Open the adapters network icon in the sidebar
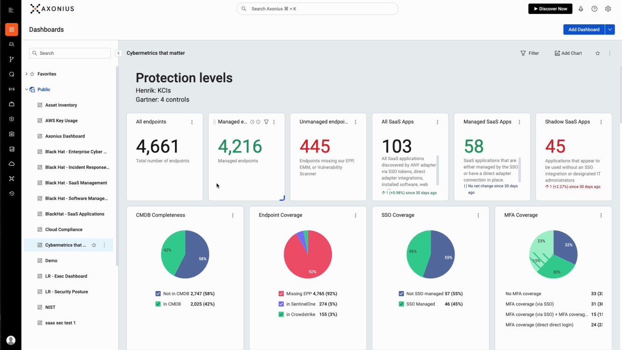The width and height of the screenshot is (622, 350). pos(12,178)
